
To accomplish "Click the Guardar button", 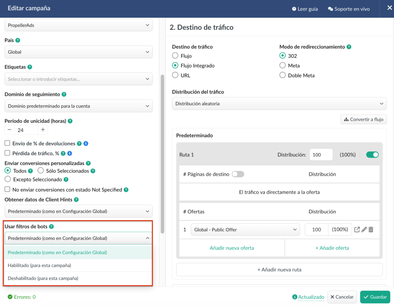I will click(x=375, y=297).
